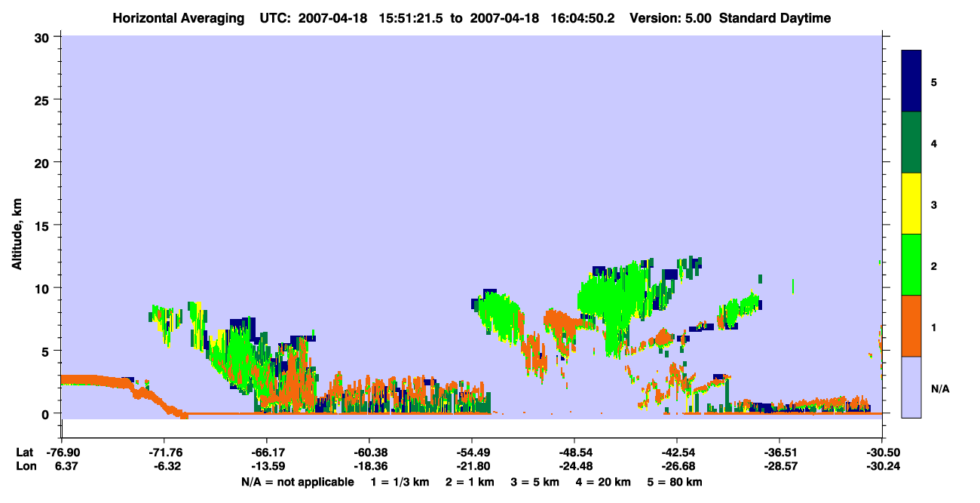Screen dimensions: 980x503
Task: Click the longitude value -18.36
Action: click(369, 465)
